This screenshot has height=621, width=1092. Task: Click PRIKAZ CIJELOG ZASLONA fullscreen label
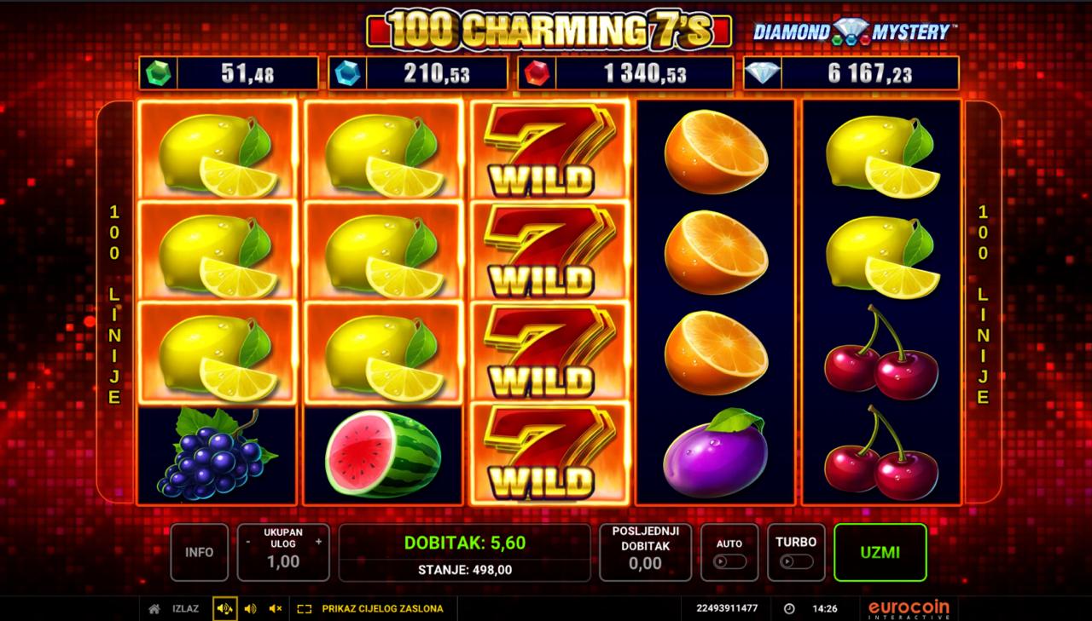[x=382, y=608]
